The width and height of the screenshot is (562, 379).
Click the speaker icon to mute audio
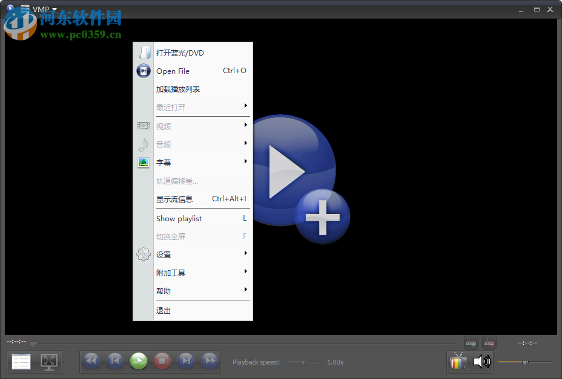click(x=481, y=361)
